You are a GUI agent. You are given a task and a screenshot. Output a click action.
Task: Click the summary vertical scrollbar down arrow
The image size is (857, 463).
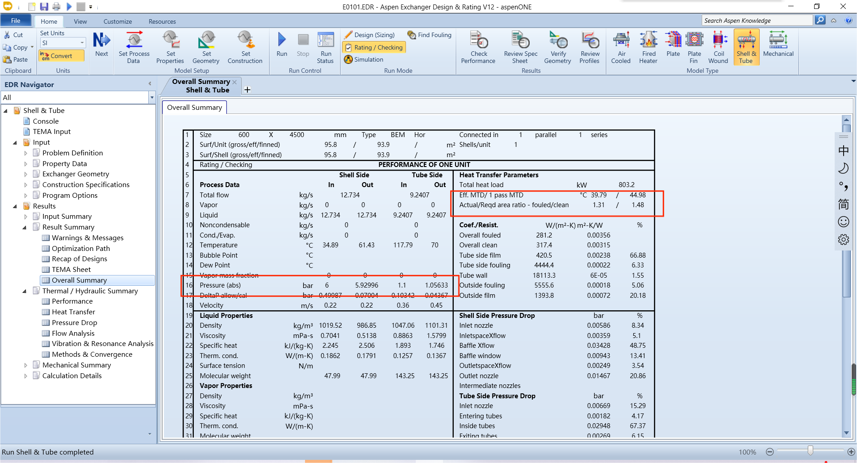pyautogui.click(x=846, y=433)
